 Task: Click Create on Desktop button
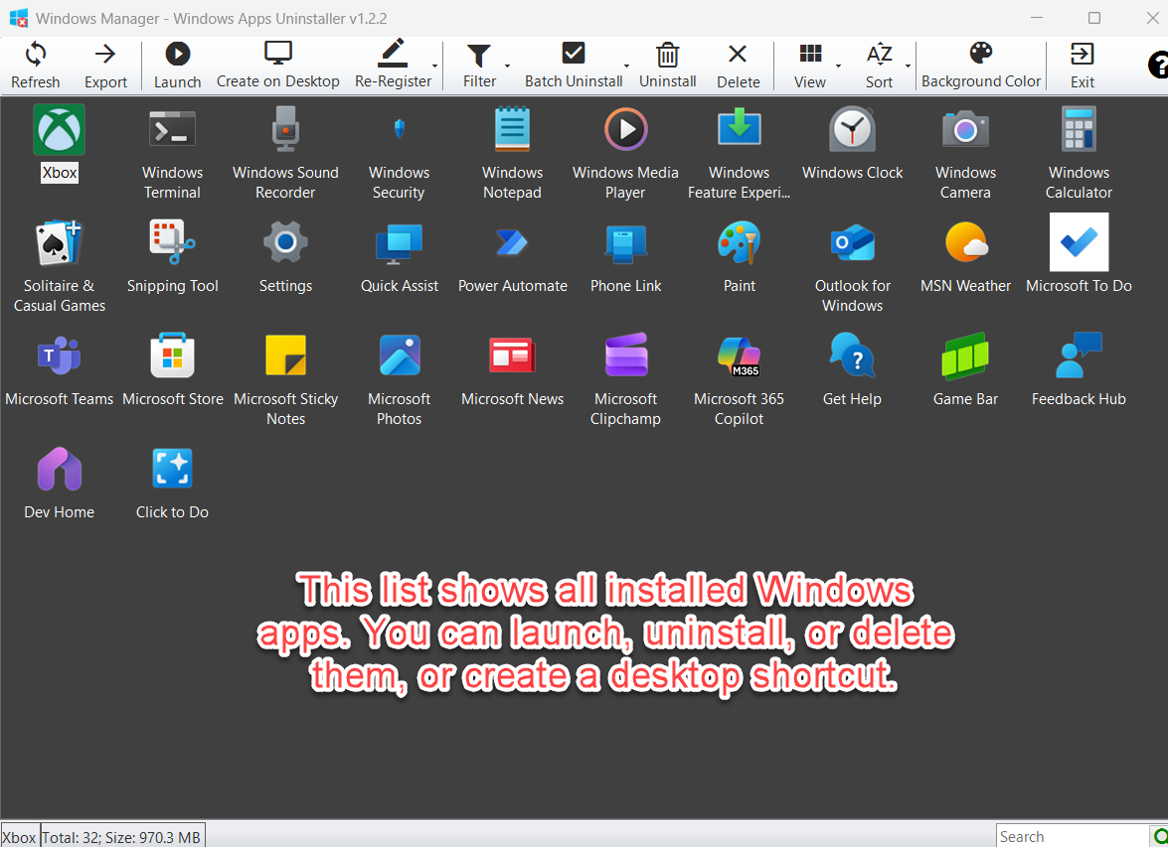pyautogui.click(x=278, y=66)
